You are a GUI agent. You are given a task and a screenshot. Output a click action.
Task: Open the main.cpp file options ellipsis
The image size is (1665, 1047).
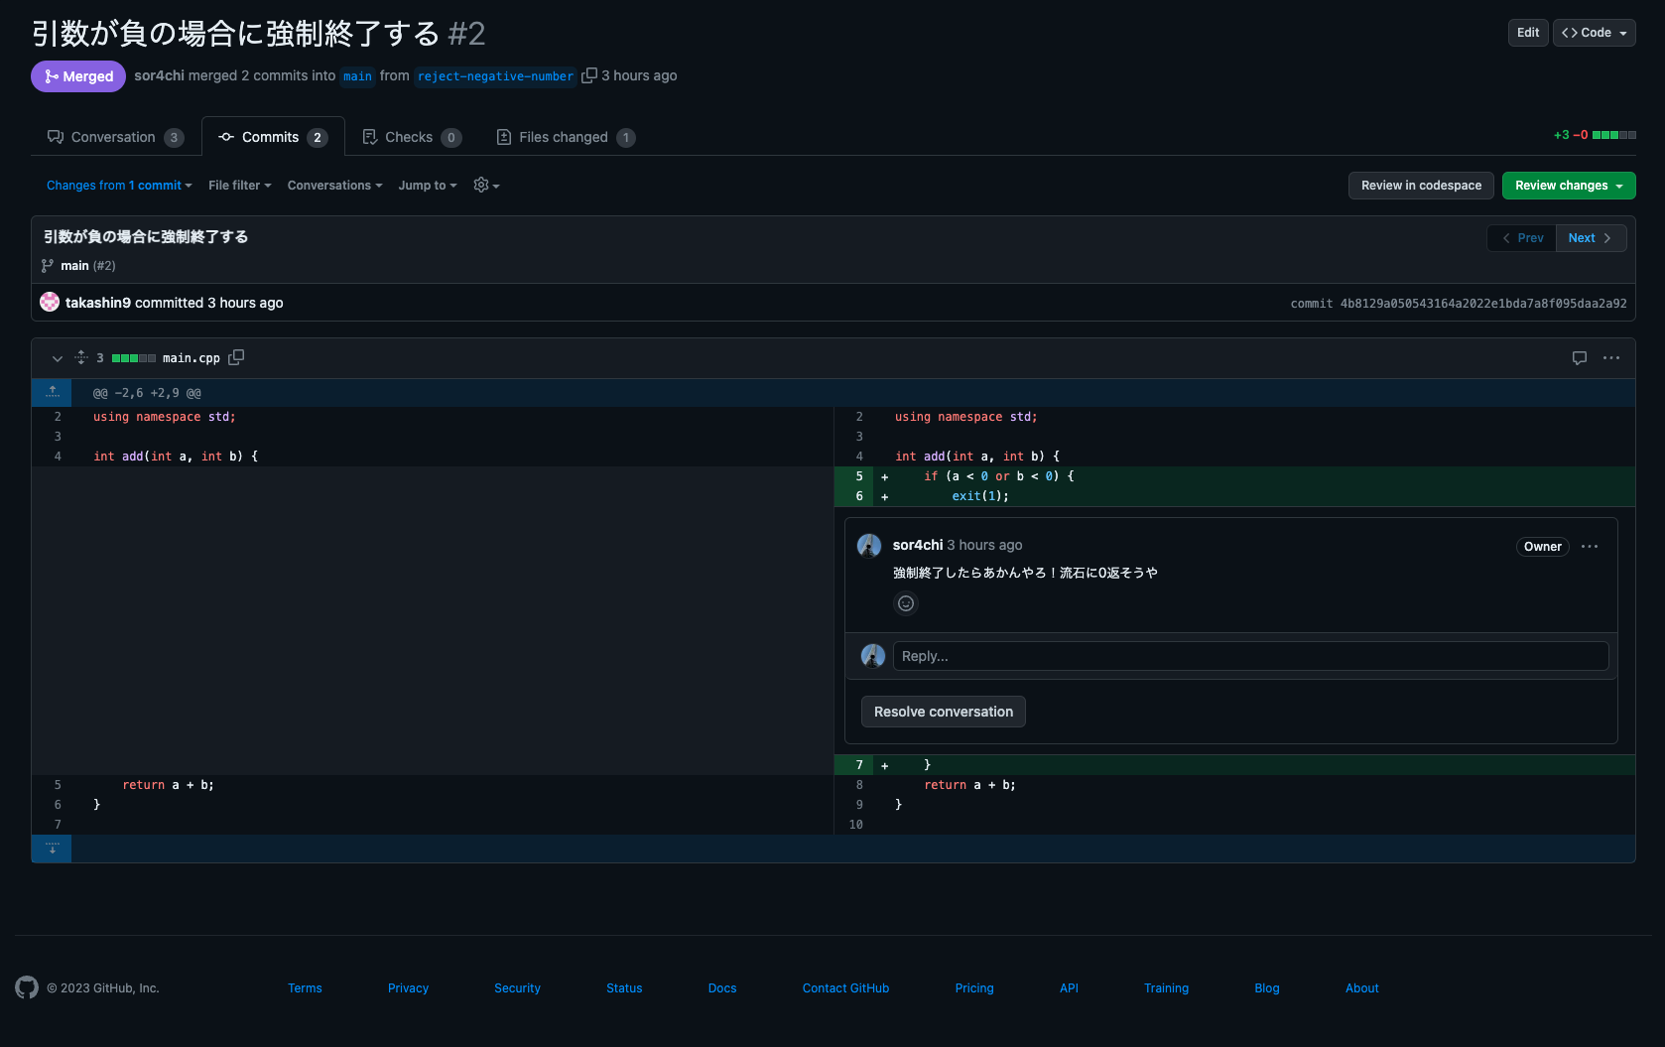point(1610,358)
